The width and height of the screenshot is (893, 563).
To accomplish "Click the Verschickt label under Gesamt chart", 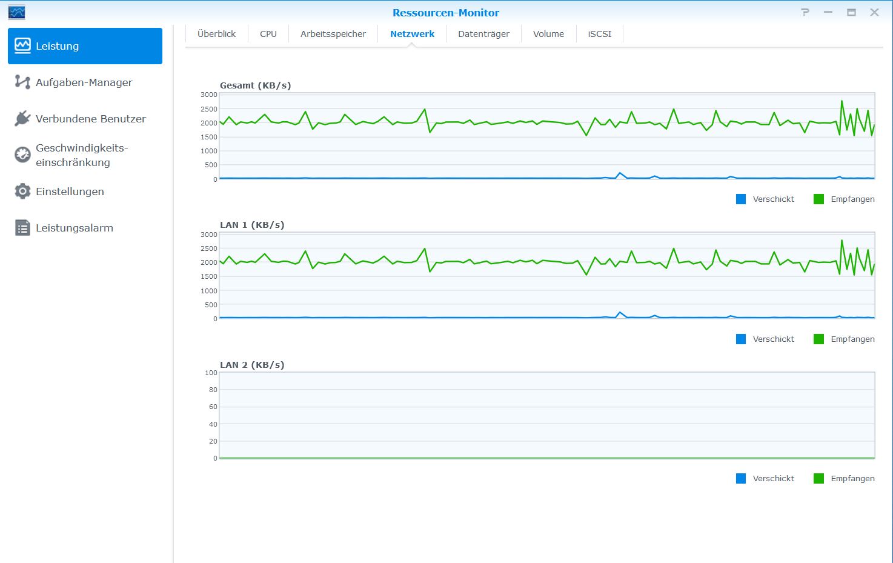I will [774, 199].
